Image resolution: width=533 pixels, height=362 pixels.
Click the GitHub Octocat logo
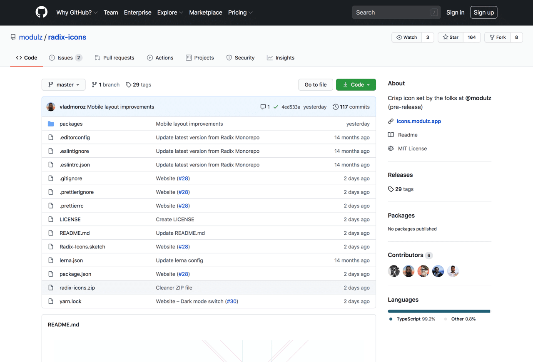tap(42, 12)
